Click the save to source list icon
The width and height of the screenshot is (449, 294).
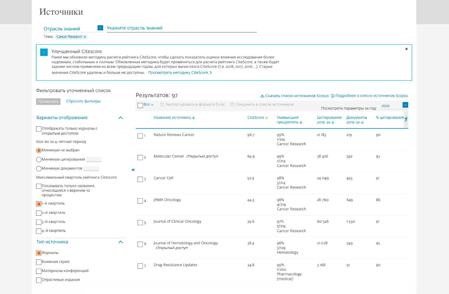tap(232, 104)
